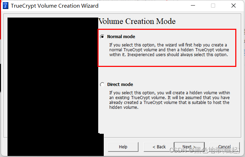Click the 'TrueCrypt Volume Creation Wizard' title text
Viewport: 245px width, 157px height.
point(54,6)
